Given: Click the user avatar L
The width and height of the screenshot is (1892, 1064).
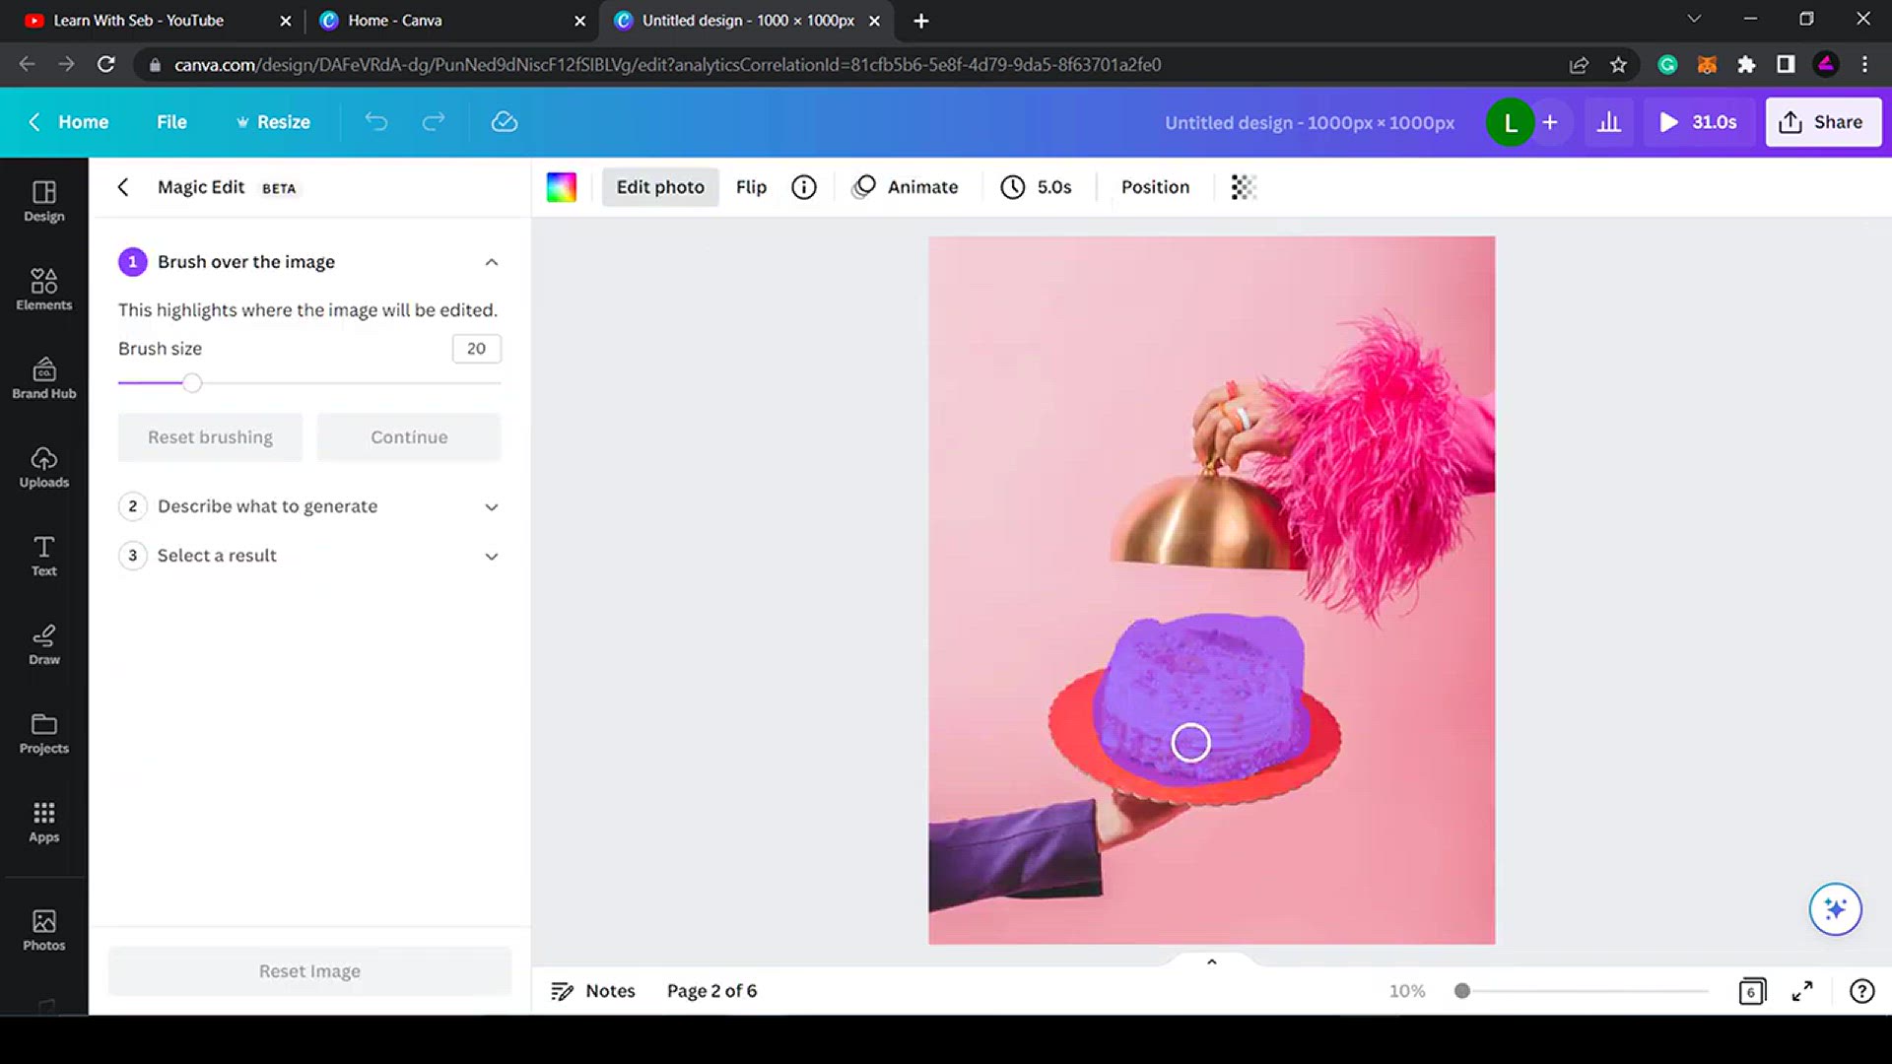Looking at the screenshot, I should [x=1510, y=122].
